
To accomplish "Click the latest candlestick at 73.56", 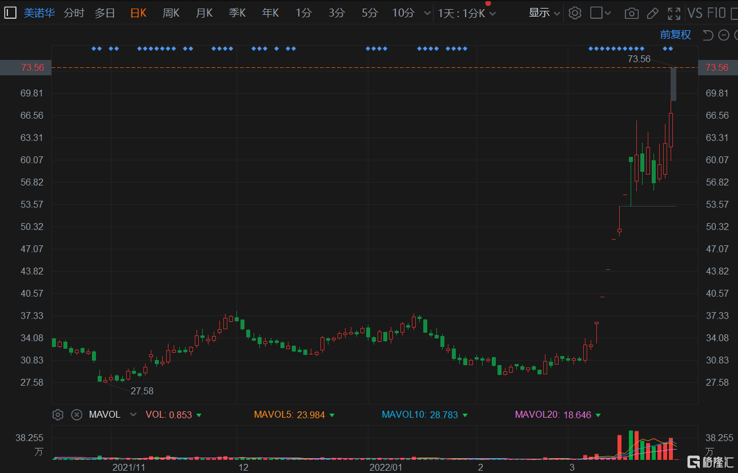I will [673, 84].
